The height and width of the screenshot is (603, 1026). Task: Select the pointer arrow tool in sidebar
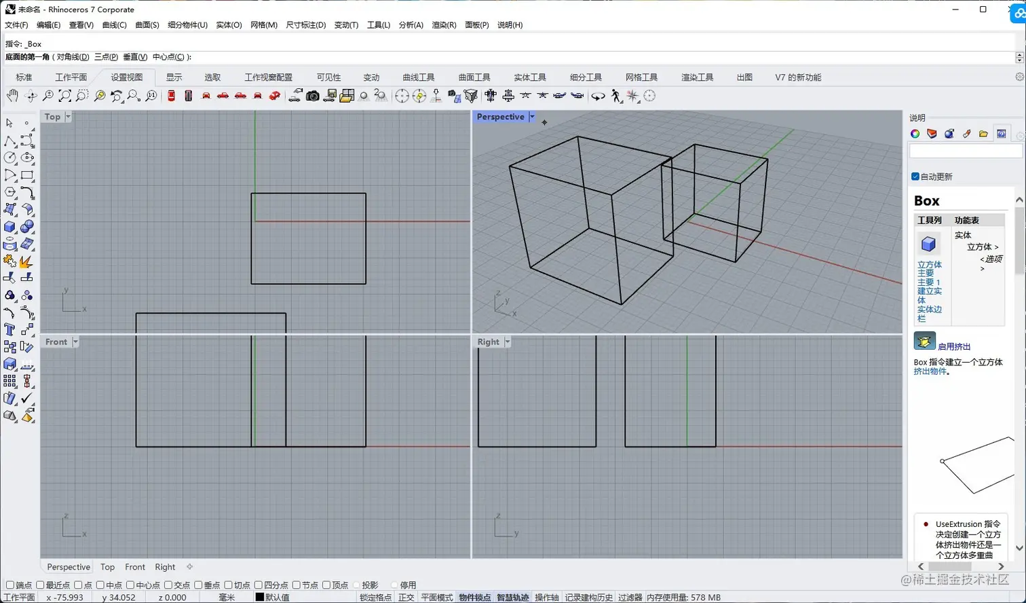(9, 123)
